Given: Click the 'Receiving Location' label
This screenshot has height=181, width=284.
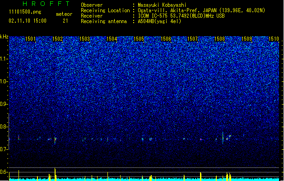Looking at the screenshot, I should 105,10.
